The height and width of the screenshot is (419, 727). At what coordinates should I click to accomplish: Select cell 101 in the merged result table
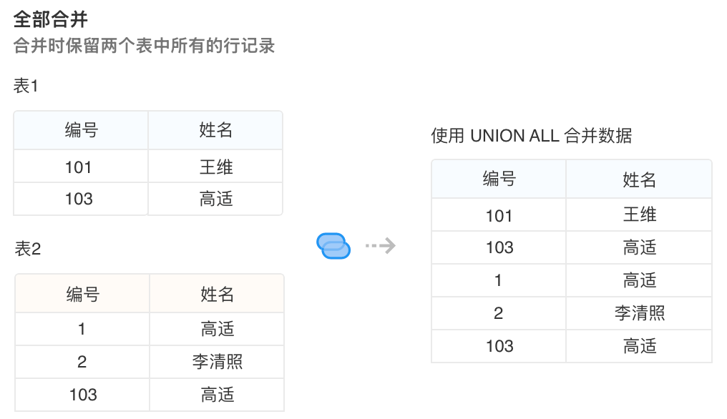click(499, 215)
